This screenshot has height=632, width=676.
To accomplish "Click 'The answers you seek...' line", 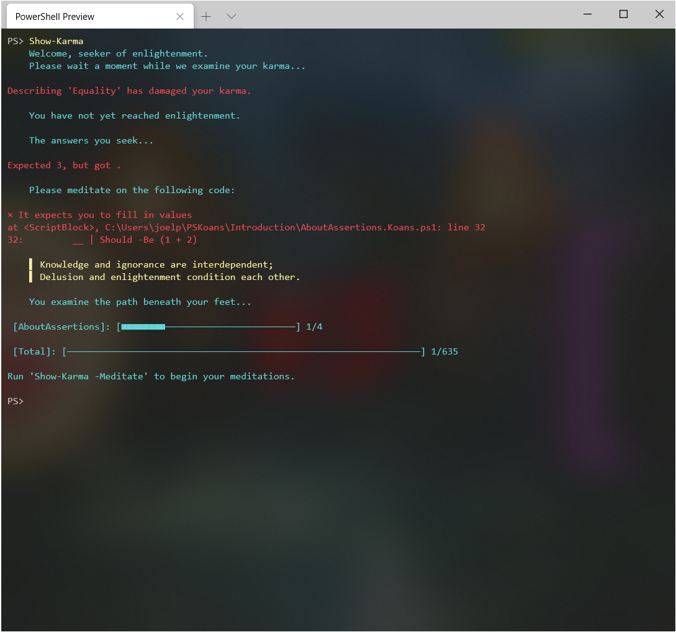I will tap(91, 141).
